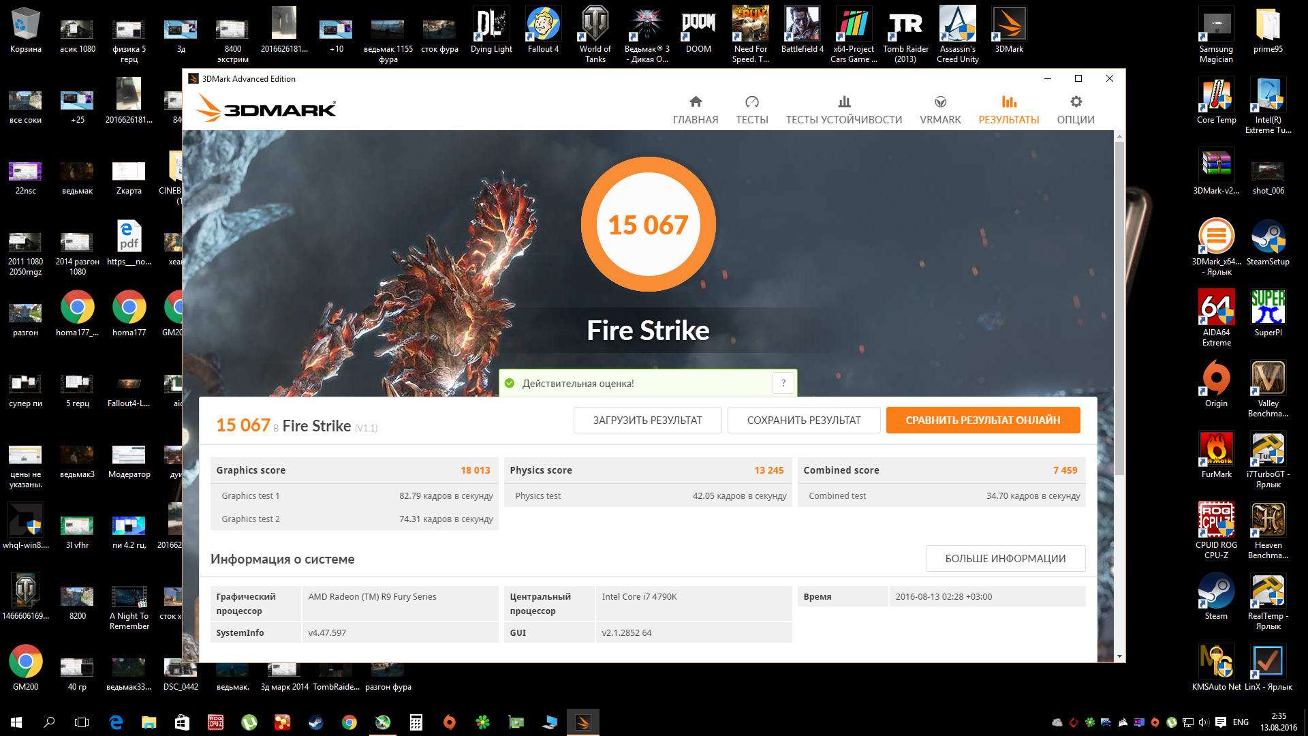The width and height of the screenshot is (1308, 736).
Task: Open the ГЛАВНАЯ home tab
Action: [695, 110]
